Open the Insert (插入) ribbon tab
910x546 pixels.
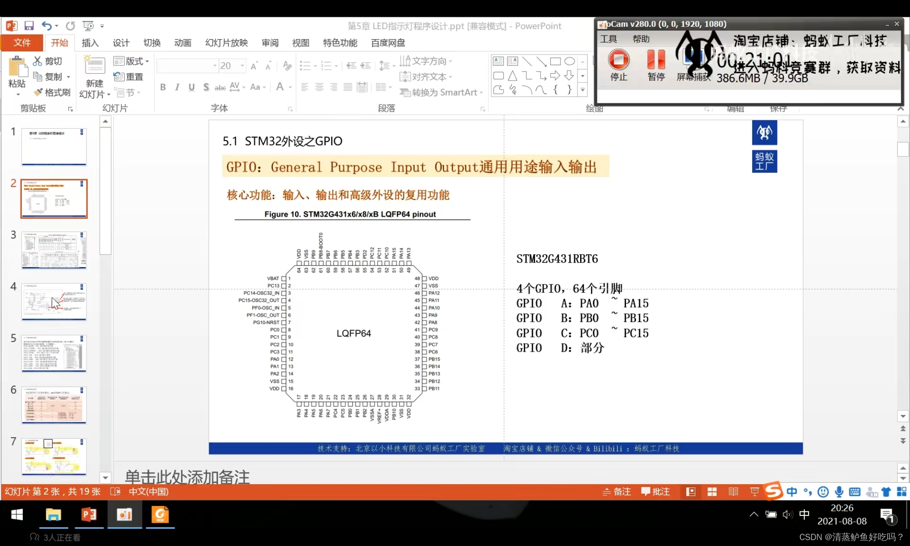point(90,43)
